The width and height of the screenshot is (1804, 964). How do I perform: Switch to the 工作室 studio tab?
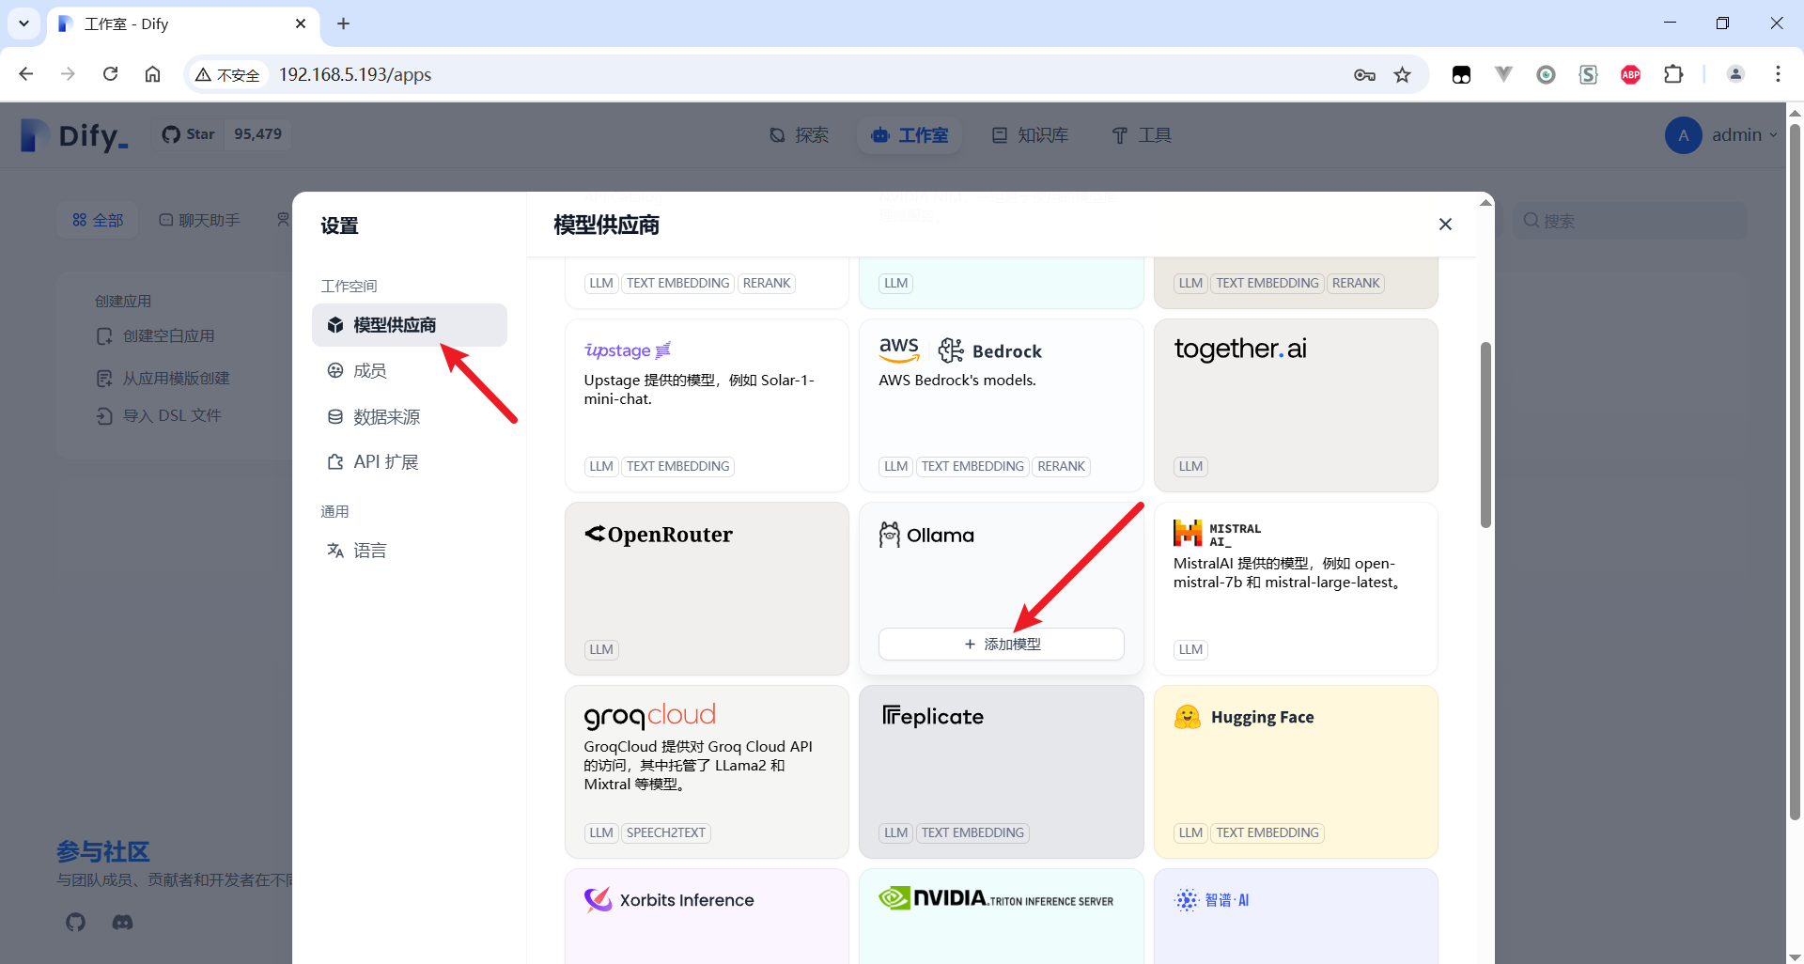(910, 135)
